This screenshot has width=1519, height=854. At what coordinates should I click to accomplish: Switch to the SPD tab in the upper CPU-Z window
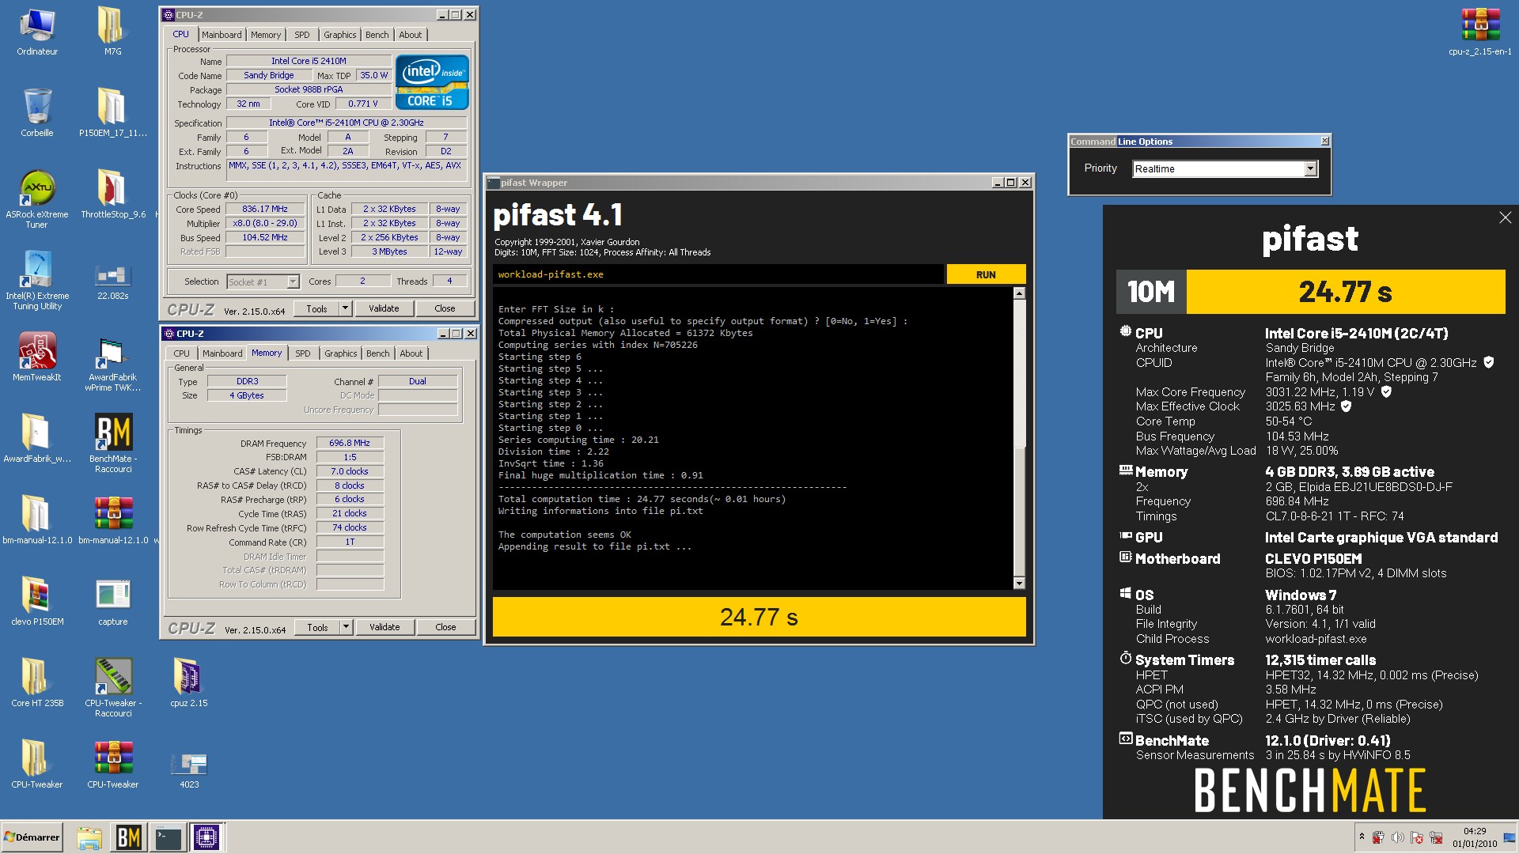click(302, 35)
